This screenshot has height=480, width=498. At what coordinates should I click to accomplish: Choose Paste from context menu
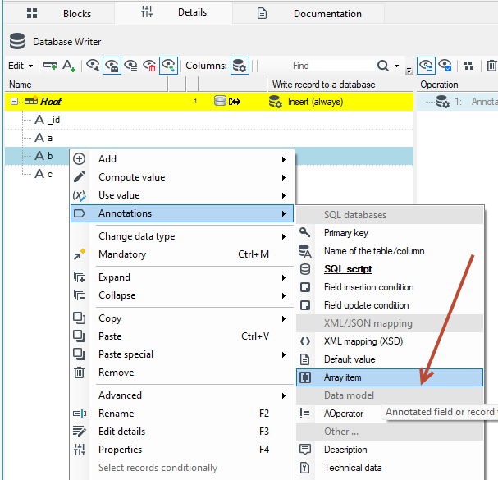(182, 336)
